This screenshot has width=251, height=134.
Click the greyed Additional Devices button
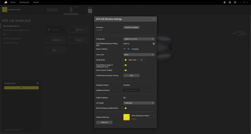point(131,90)
